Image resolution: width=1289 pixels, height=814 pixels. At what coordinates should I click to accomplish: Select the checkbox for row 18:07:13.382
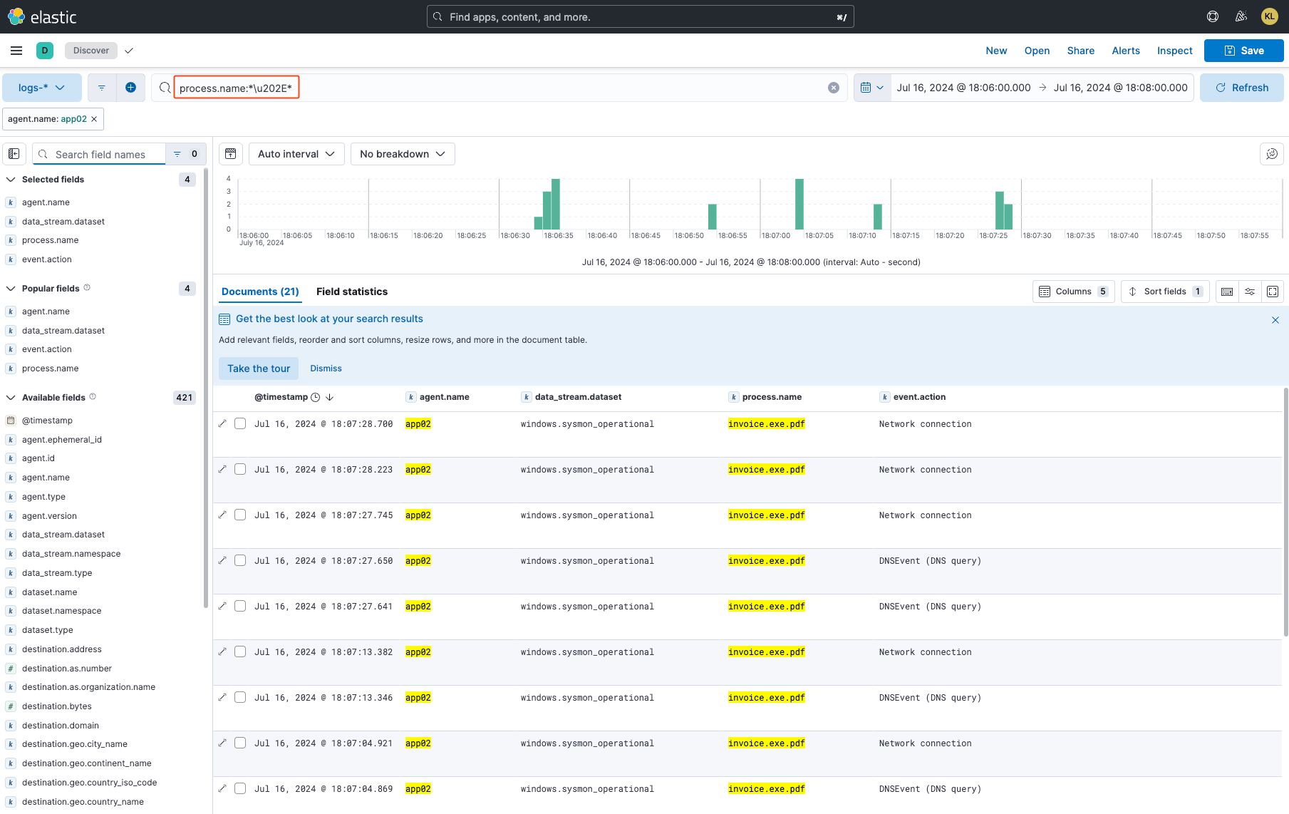click(240, 651)
